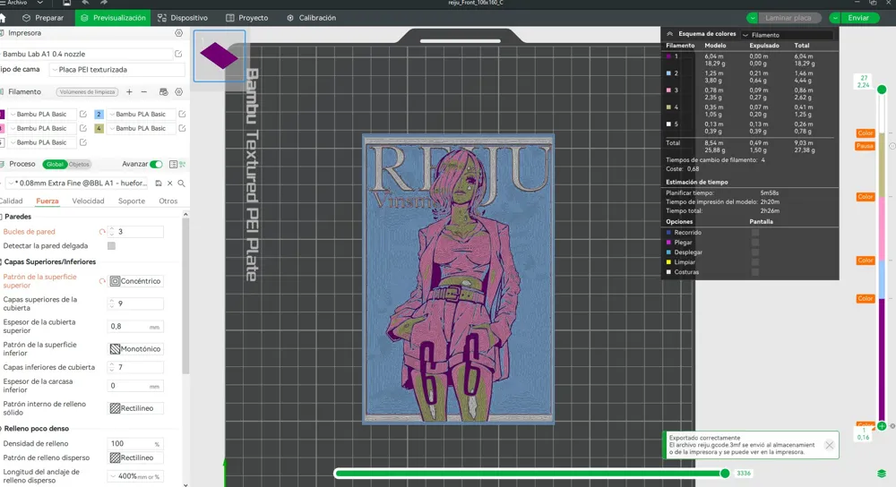Toggle the Avanzar switch

point(156,165)
